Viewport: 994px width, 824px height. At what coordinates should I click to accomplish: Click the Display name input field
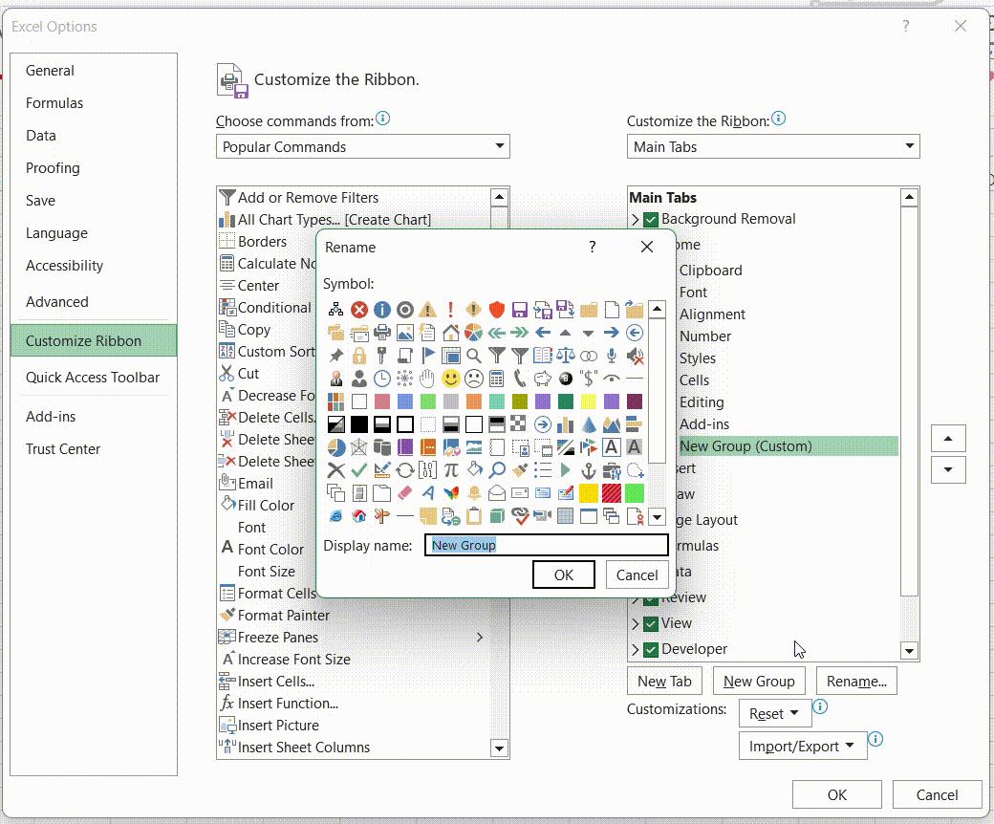coord(547,545)
